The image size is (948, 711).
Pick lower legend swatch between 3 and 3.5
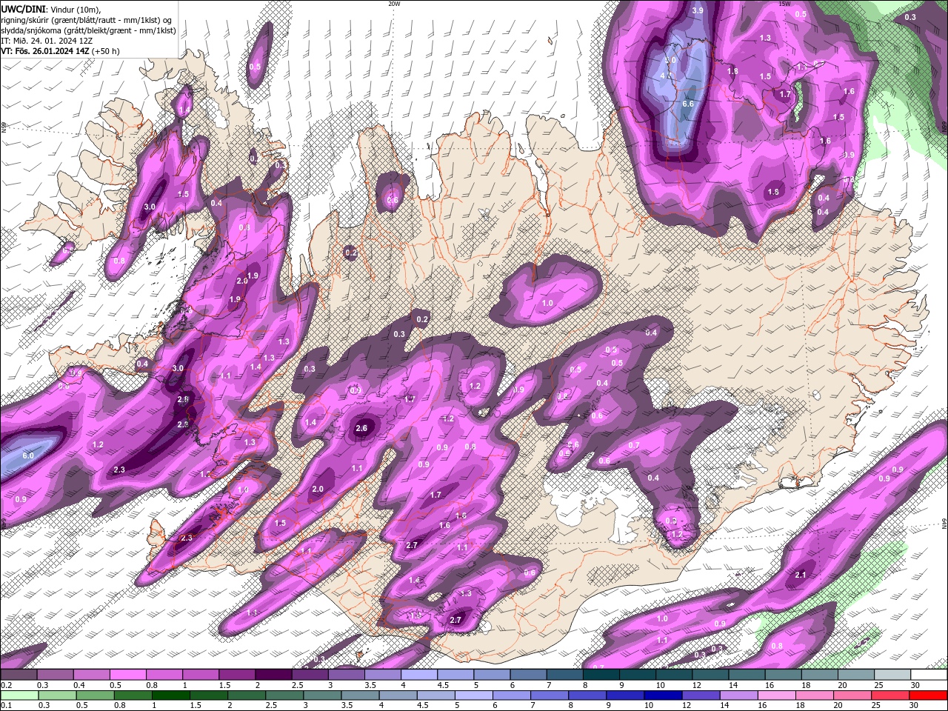[323, 695]
